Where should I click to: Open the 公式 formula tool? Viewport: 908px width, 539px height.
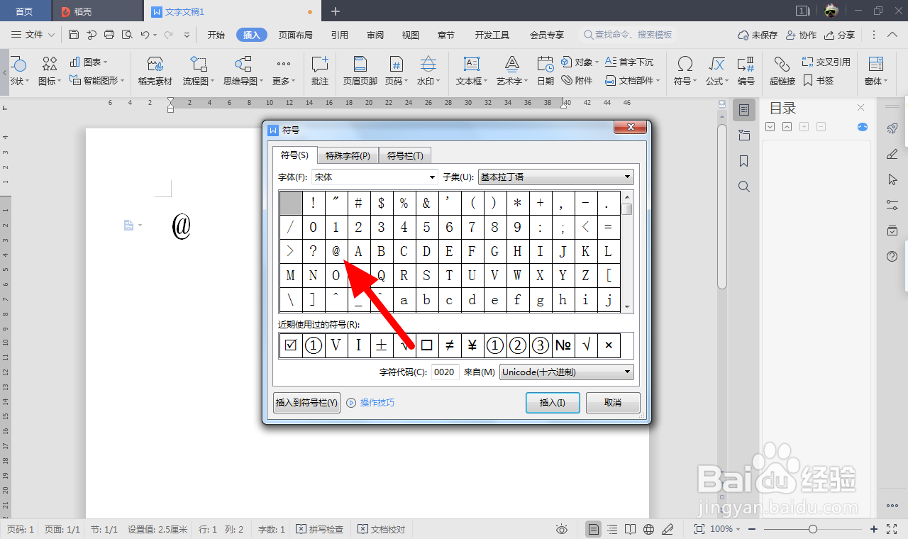coord(717,71)
